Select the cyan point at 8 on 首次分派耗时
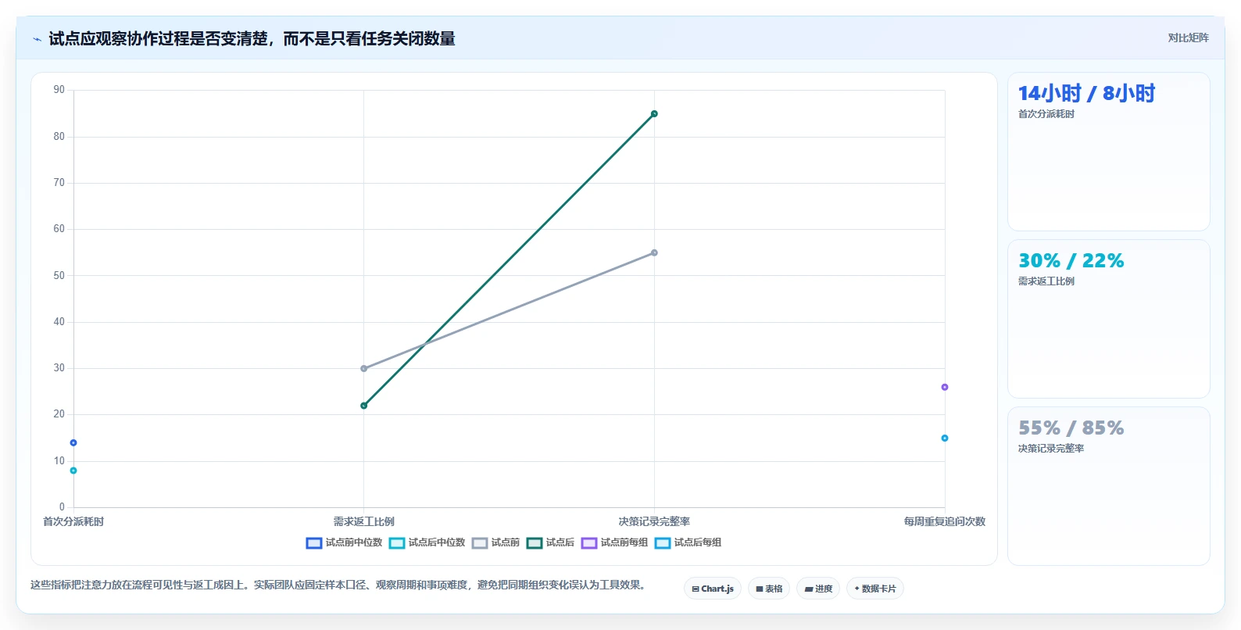Viewport: 1241px width, 630px height. click(73, 471)
